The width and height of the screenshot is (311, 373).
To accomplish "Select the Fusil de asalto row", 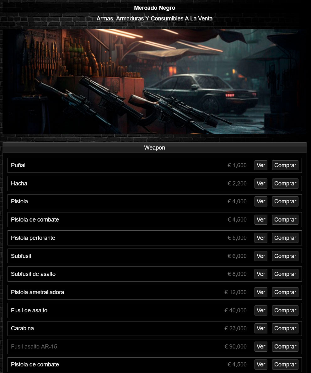I will point(155,310).
